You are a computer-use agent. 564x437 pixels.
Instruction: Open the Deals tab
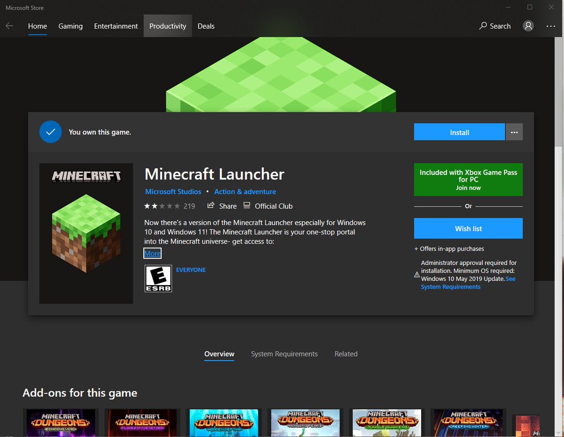point(206,26)
